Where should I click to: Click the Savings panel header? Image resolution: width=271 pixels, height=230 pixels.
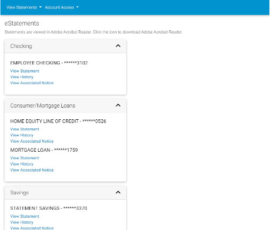coord(65,193)
